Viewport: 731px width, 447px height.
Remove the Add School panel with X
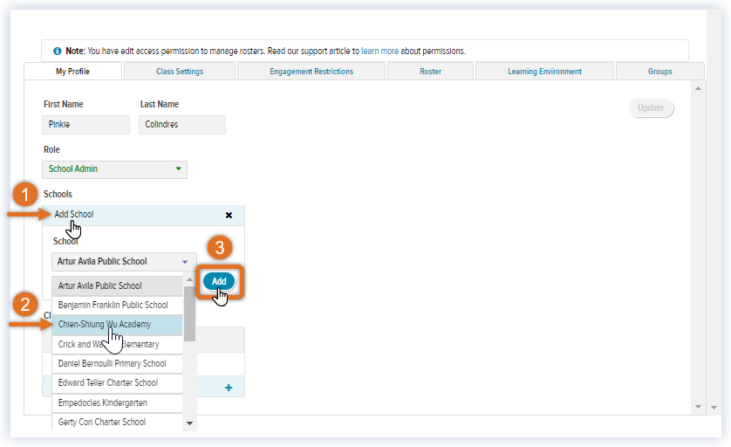229,215
